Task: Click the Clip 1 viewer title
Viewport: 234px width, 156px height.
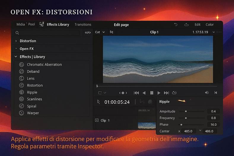Action: 154,32
